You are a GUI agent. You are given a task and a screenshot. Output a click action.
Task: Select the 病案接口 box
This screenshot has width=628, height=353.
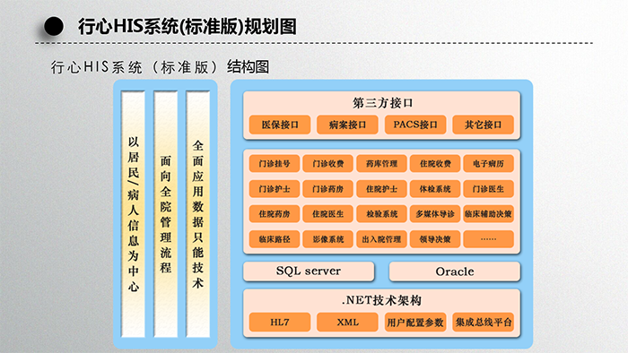[347, 125]
